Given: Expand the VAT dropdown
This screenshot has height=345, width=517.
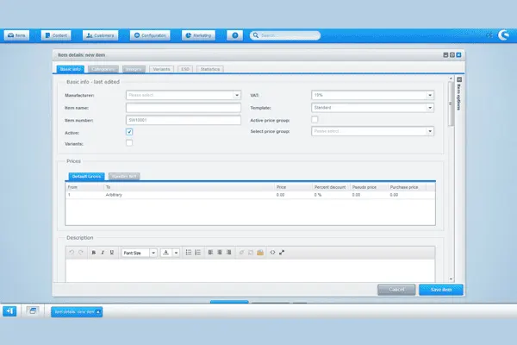Looking at the screenshot, I should tap(371, 96).
